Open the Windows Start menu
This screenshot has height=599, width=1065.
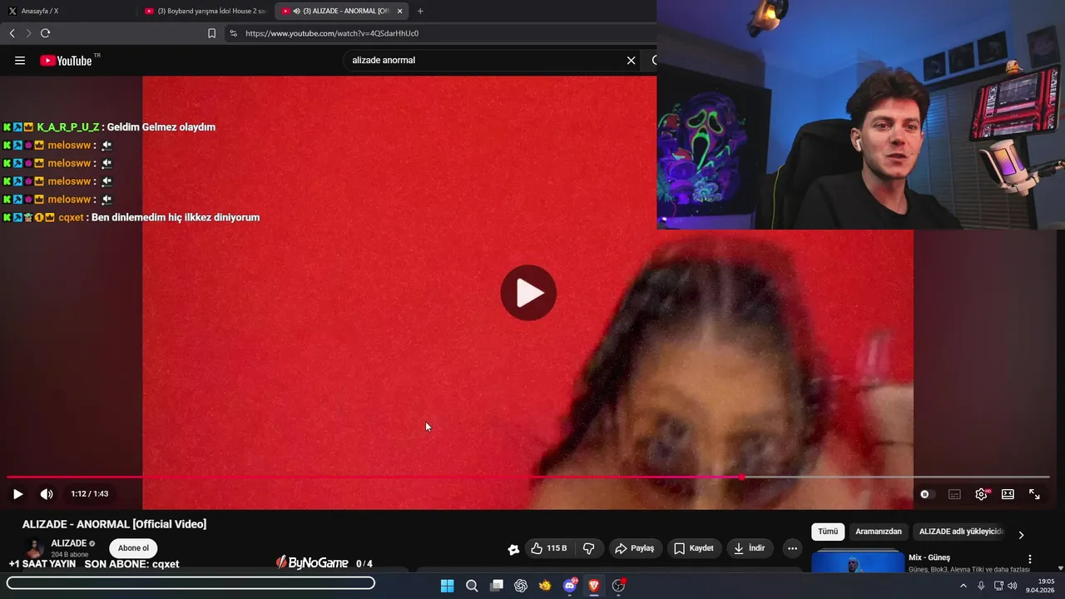click(x=447, y=586)
